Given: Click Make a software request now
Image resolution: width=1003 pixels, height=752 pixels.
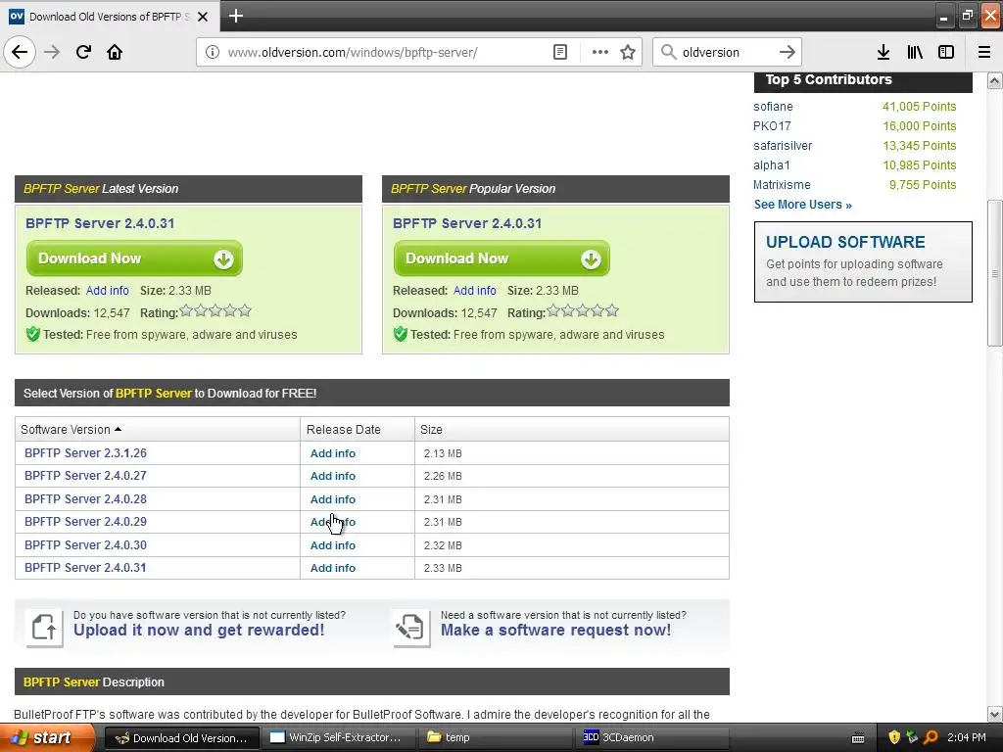Looking at the screenshot, I should pyautogui.click(x=556, y=630).
